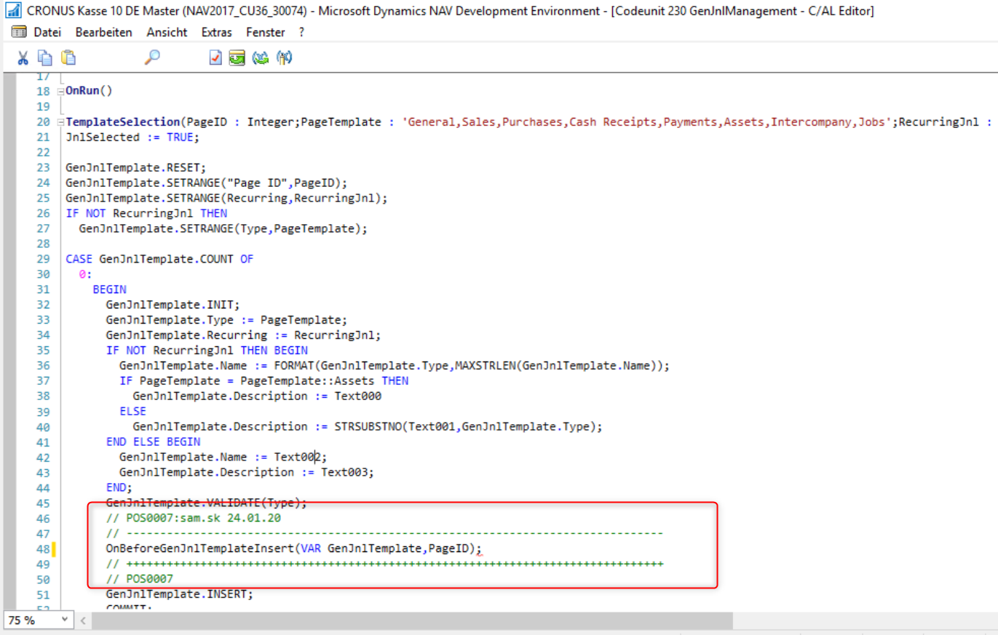Viewport: 998px width, 635px height.
Task: Open the Datei menu
Action: click(47, 32)
